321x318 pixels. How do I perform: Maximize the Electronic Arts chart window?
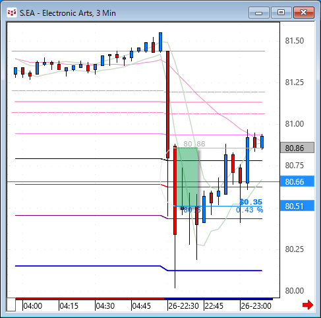tap(281, 13)
